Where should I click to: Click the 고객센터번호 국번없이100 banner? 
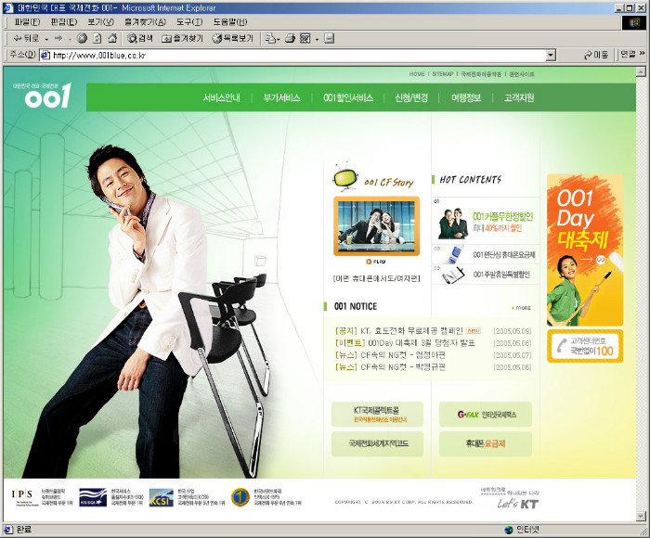(x=585, y=346)
